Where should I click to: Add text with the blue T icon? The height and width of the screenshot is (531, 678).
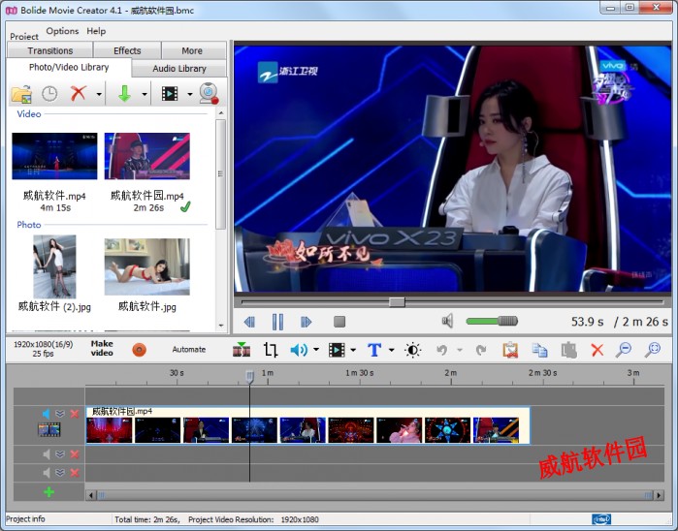point(374,350)
